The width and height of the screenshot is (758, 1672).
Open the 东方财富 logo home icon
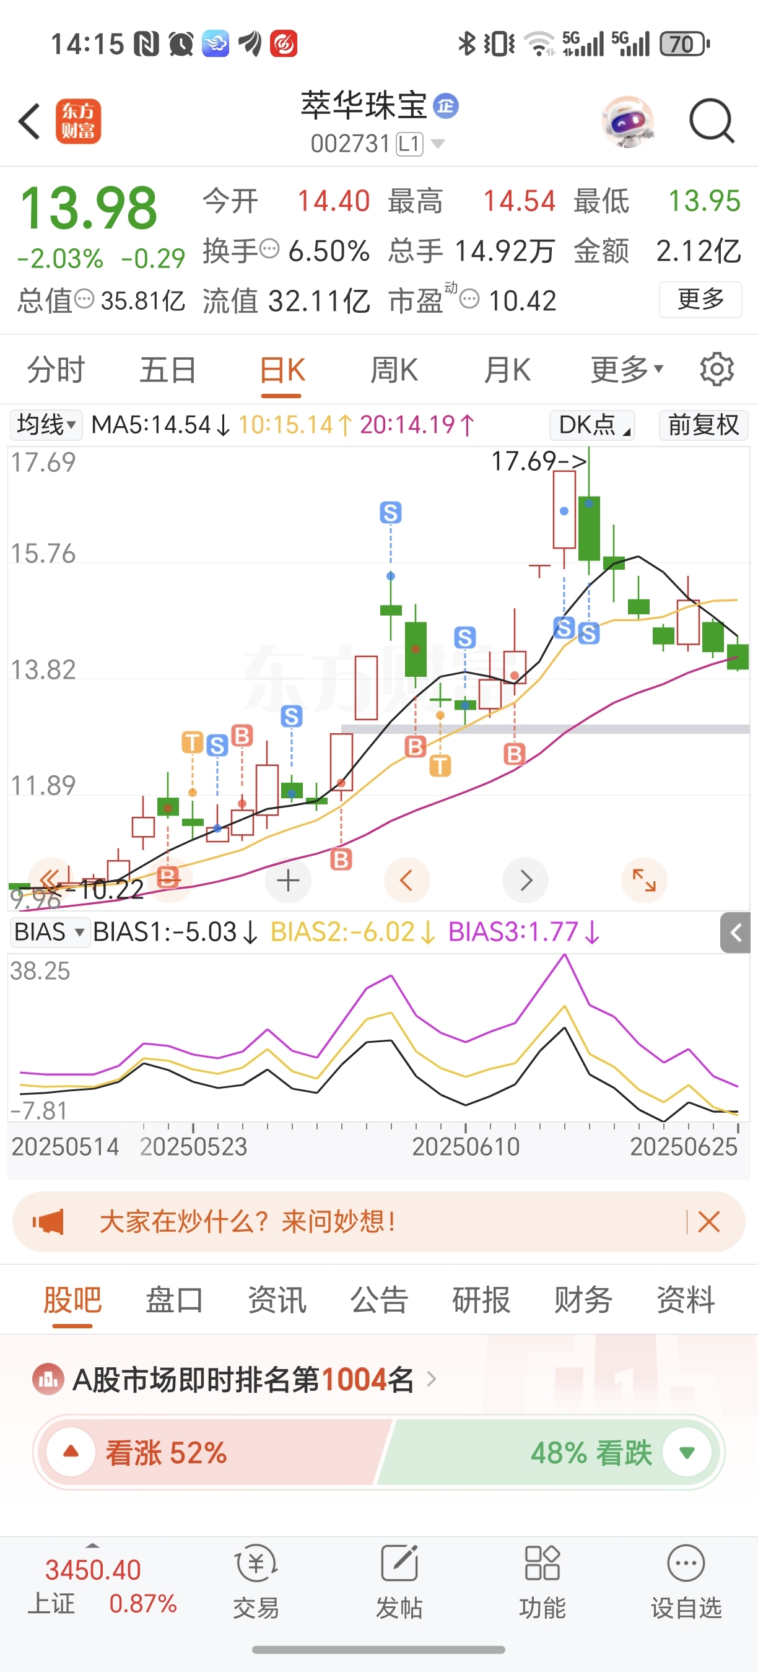(78, 121)
